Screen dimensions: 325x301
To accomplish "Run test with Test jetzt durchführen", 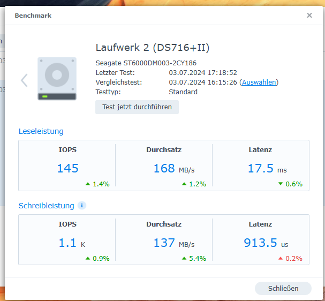I will (137, 107).
